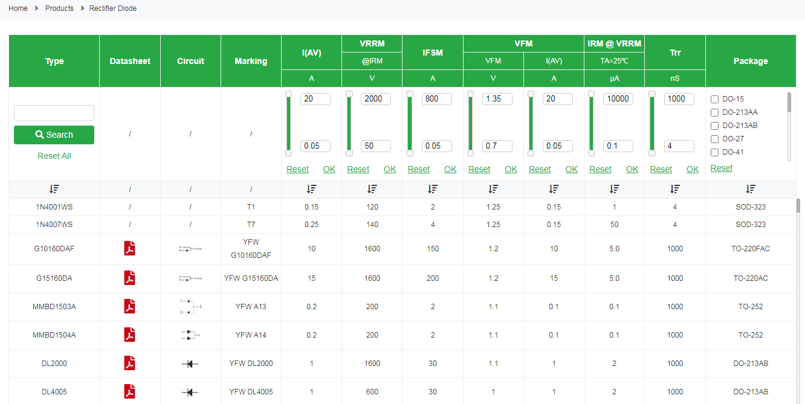View the DL4005 datasheet PDF
The image size is (805, 404).
click(x=129, y=391)
